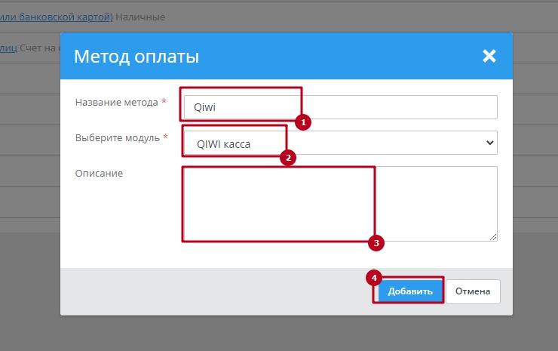Click the arrow of QIWI касса dropdown

pyautogui.click(x=489, y=143)
